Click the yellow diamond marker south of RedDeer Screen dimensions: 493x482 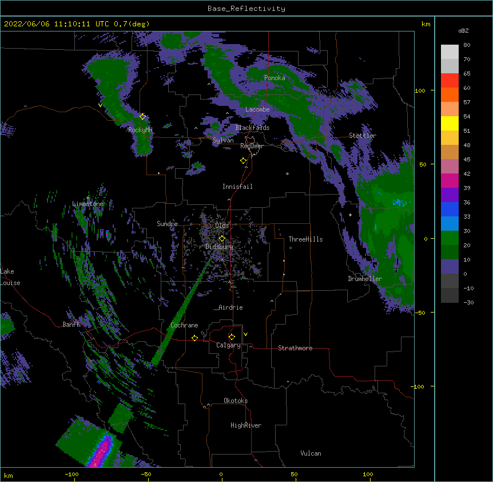244,161
